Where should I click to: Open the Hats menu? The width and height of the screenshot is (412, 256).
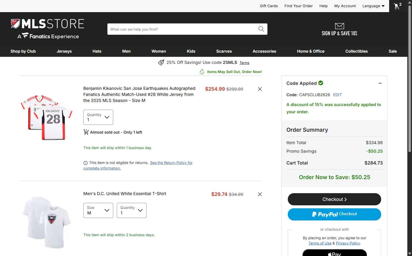point(97,51)
